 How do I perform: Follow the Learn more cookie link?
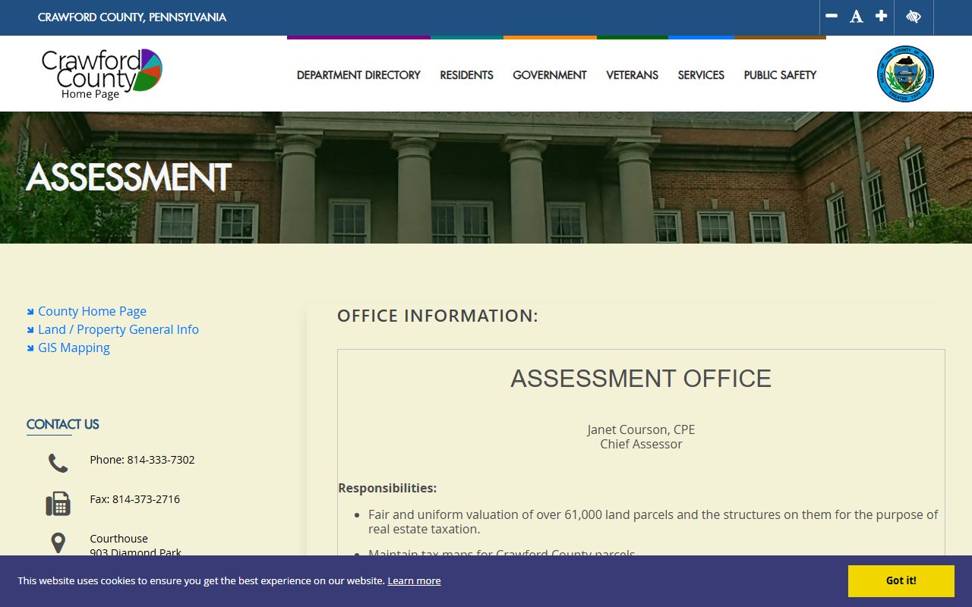pos(414,580)
